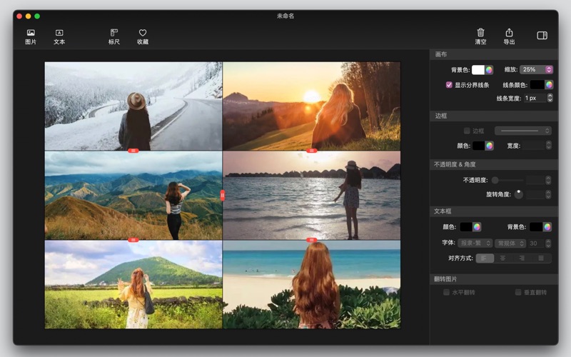Expand the border line style dropdown
This screenshot has height=357, width=571.
pos(523,131)
